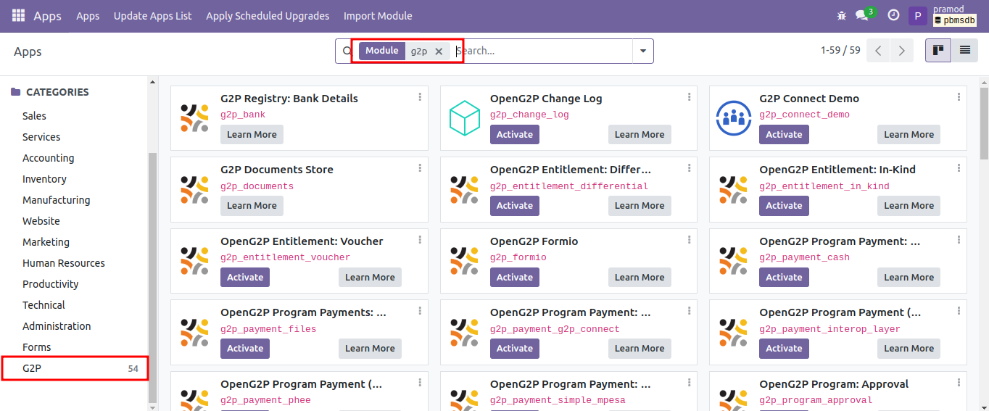Image resolution: width=989 pixels, height=411 pixels.
Task: Switch to kanban view
Action: pos(938,51)
